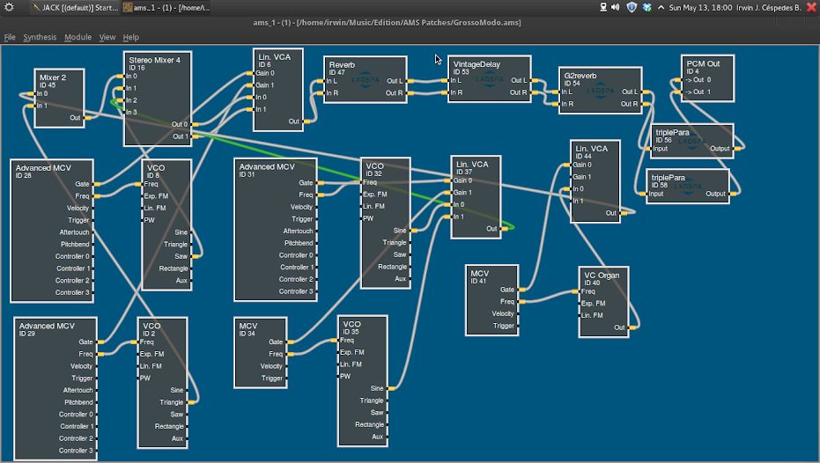Open the system menu icon at top-left

[x=9, y=7]
